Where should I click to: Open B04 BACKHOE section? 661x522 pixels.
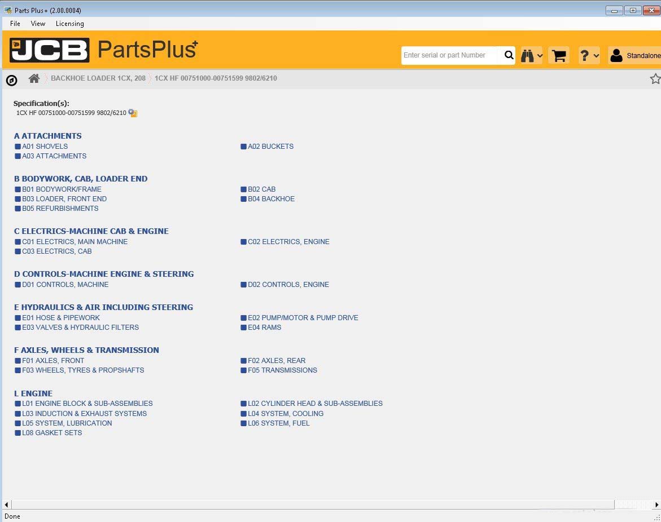point(271,199)
